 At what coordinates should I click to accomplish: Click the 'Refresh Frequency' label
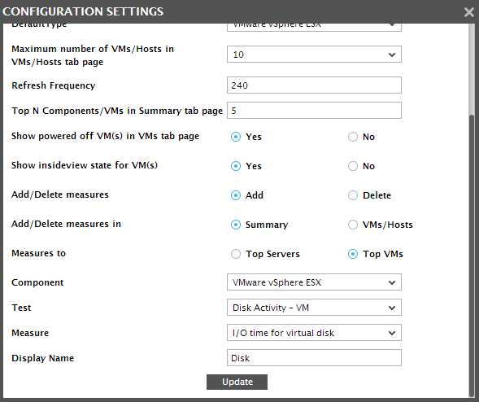pos(54,85)
